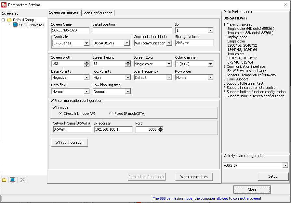Open the Data flow dropdown
Screen dimensions: 291x203
click(x=86, y=91)
